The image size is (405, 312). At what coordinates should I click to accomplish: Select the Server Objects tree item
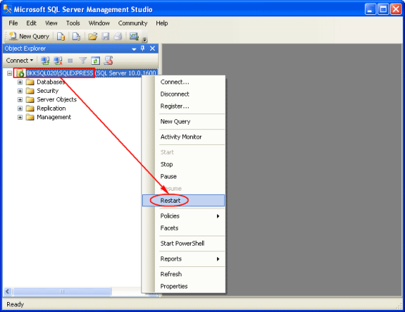56,100
